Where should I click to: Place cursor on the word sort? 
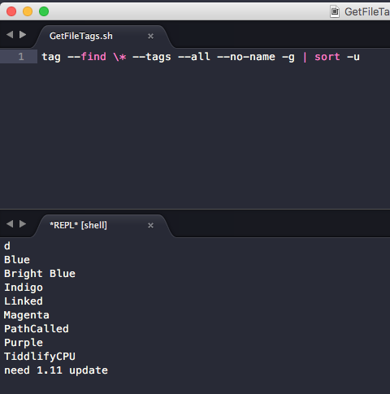pyautogui.click(x=327, y=57)
